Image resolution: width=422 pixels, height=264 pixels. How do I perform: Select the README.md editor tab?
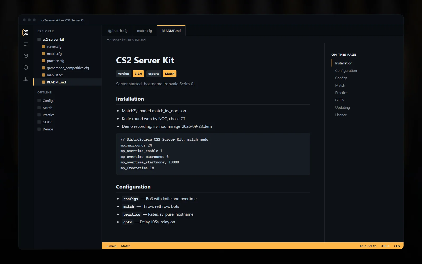click(x=171, y=31)
